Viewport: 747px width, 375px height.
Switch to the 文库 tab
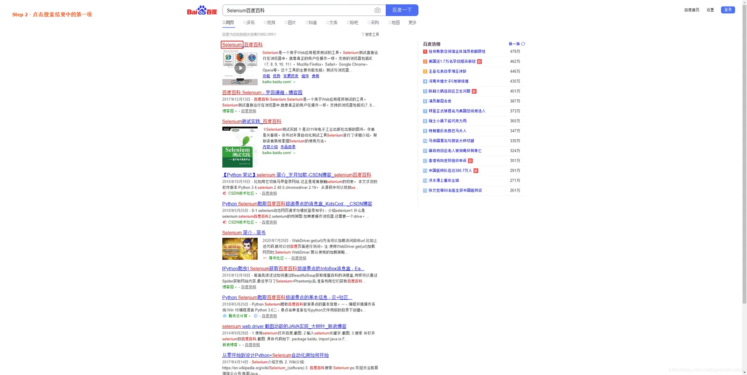pyautogui.click(x=332, y=22)
